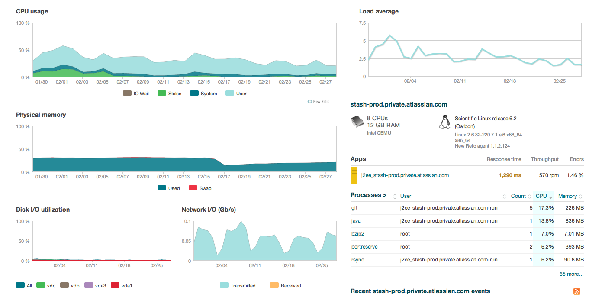The width and height of the screenshot is (589, 297).
Task: Click the Throughput column label
Action: coord(544,159)
